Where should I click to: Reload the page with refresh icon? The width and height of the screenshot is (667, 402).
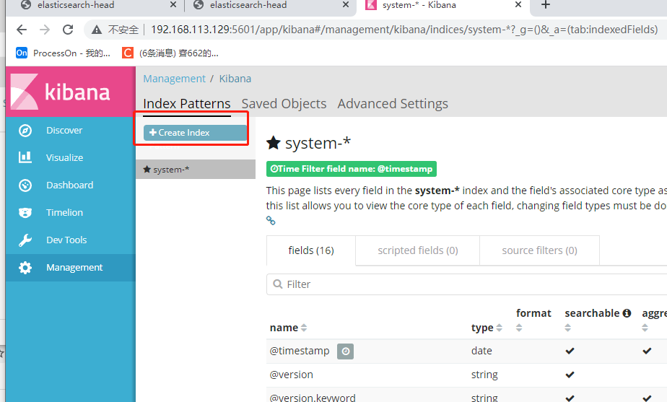click(68, 30)
